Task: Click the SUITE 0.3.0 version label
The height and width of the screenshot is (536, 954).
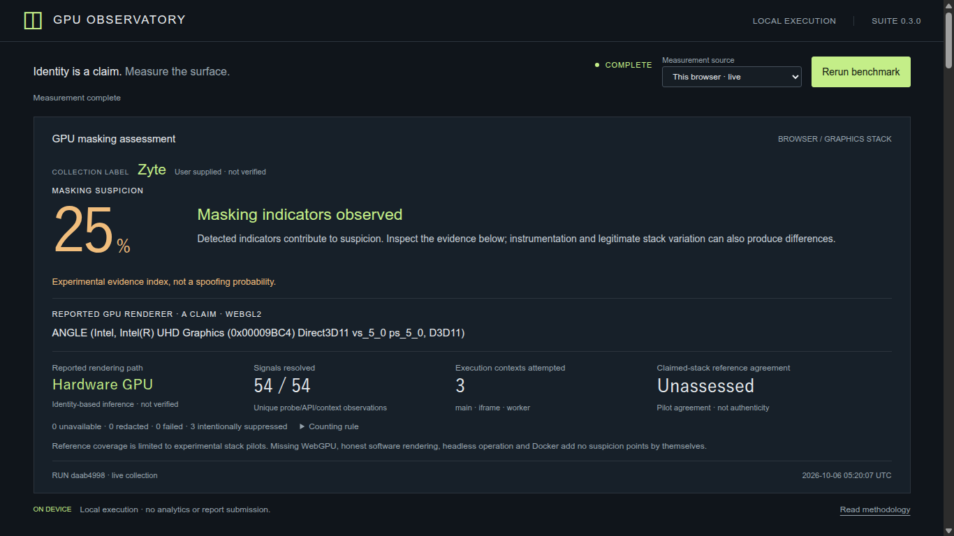Action: point(896,21)
